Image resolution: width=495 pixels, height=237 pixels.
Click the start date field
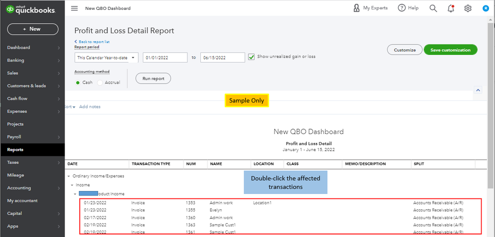pos(166,58)
